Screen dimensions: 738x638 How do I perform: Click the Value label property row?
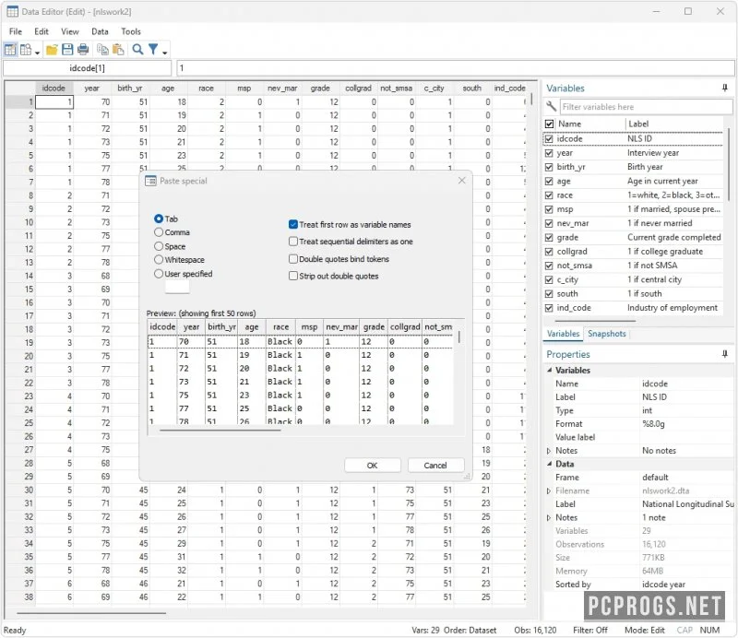pos(641,437)
